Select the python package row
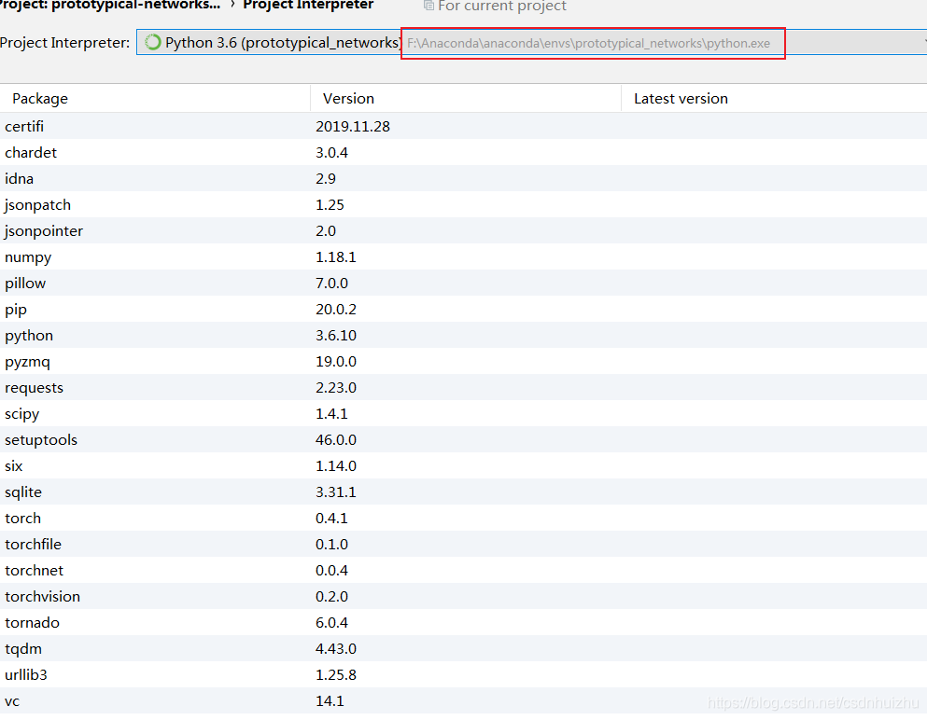The image size is (927, 720). pos(463,336)
